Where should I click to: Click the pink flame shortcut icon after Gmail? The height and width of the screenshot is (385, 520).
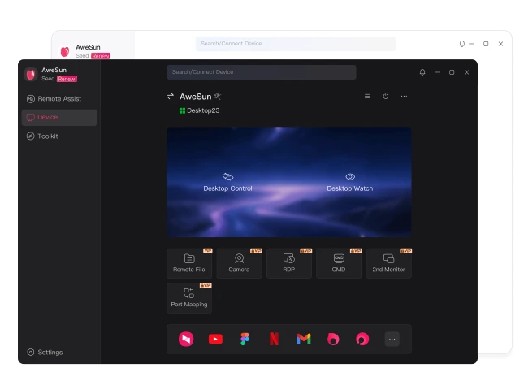pyautogui.click(x=333, y=339)
